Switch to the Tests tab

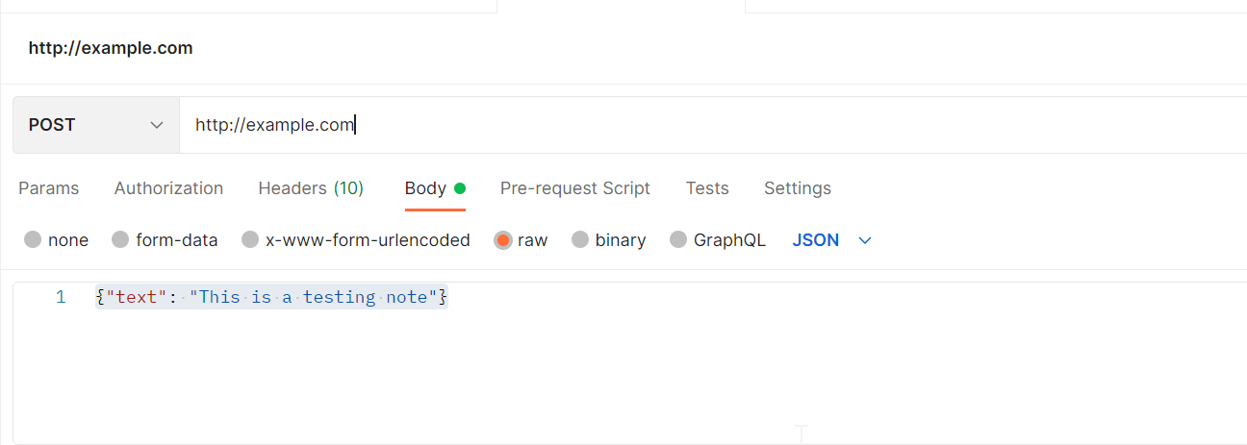click(x=707, y=188)
